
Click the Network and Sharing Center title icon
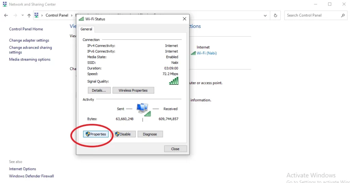pos(5,4)
